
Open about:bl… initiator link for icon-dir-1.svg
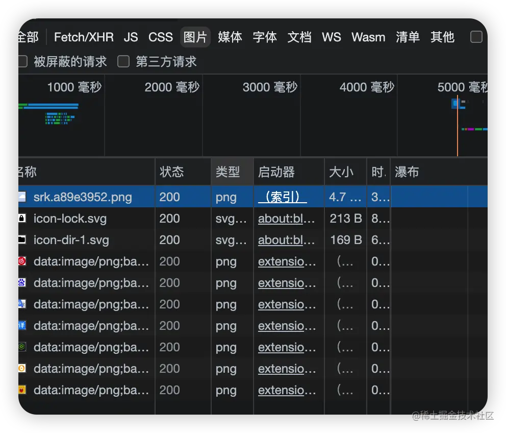(x=286, y=240)
